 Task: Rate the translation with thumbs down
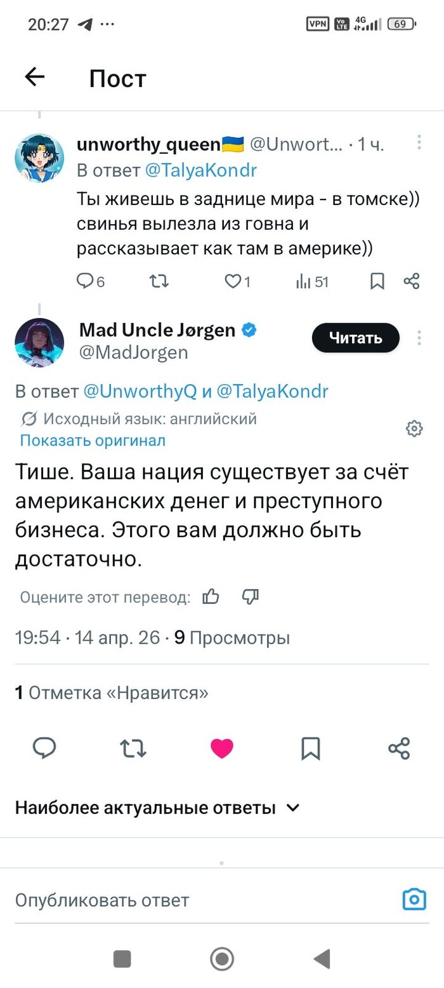[251, 596]
